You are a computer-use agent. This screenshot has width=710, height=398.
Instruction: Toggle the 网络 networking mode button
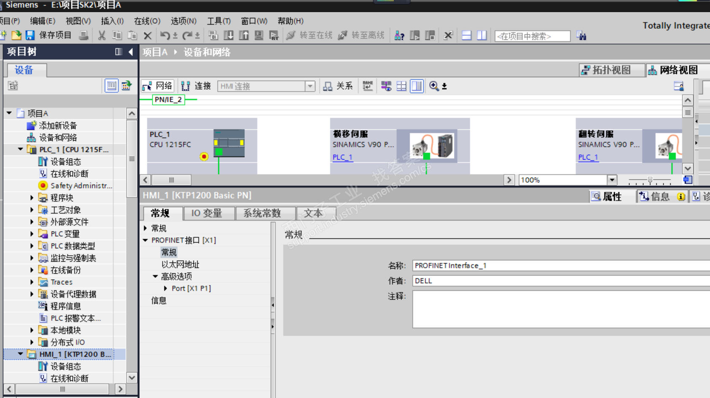(x=157, y=86)
